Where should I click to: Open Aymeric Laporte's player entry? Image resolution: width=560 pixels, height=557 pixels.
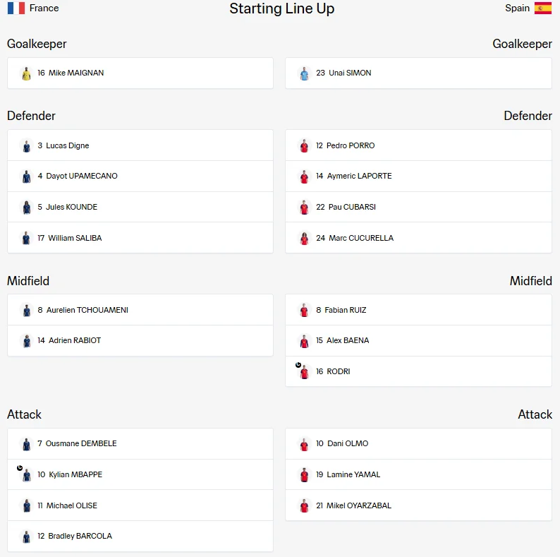tap(418, 176)
